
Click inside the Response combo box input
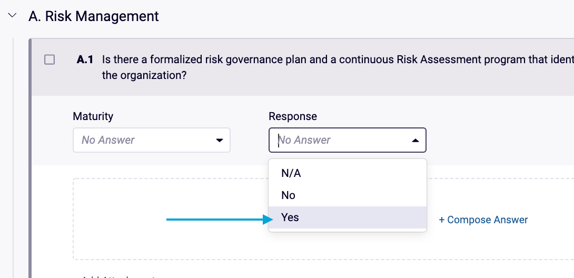click(337, 140)
